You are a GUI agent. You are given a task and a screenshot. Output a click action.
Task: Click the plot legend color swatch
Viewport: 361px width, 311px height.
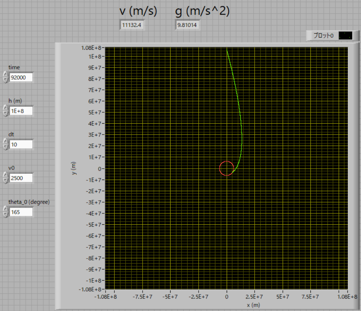click(345, 35)
